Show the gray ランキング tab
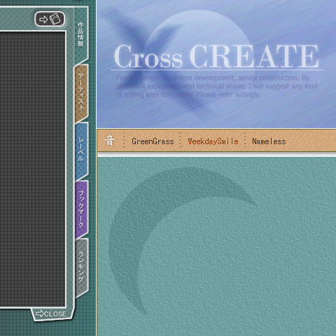Screen dimensions: 336x336 click(81, 267)
